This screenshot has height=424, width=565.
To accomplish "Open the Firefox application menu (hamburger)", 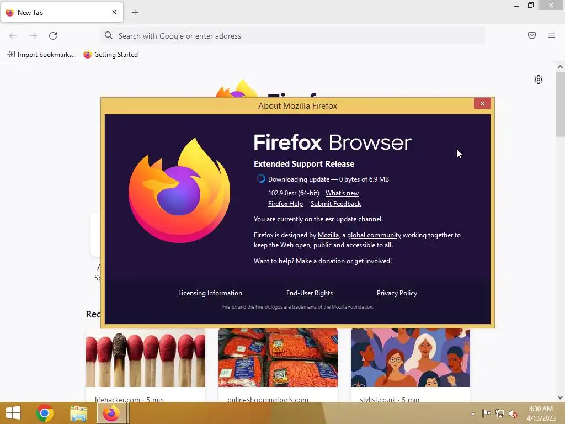I will [552, 35].
